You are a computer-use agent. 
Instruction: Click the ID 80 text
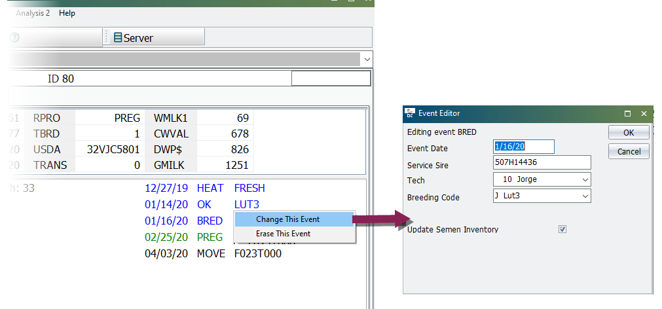[x=61, y=79]
